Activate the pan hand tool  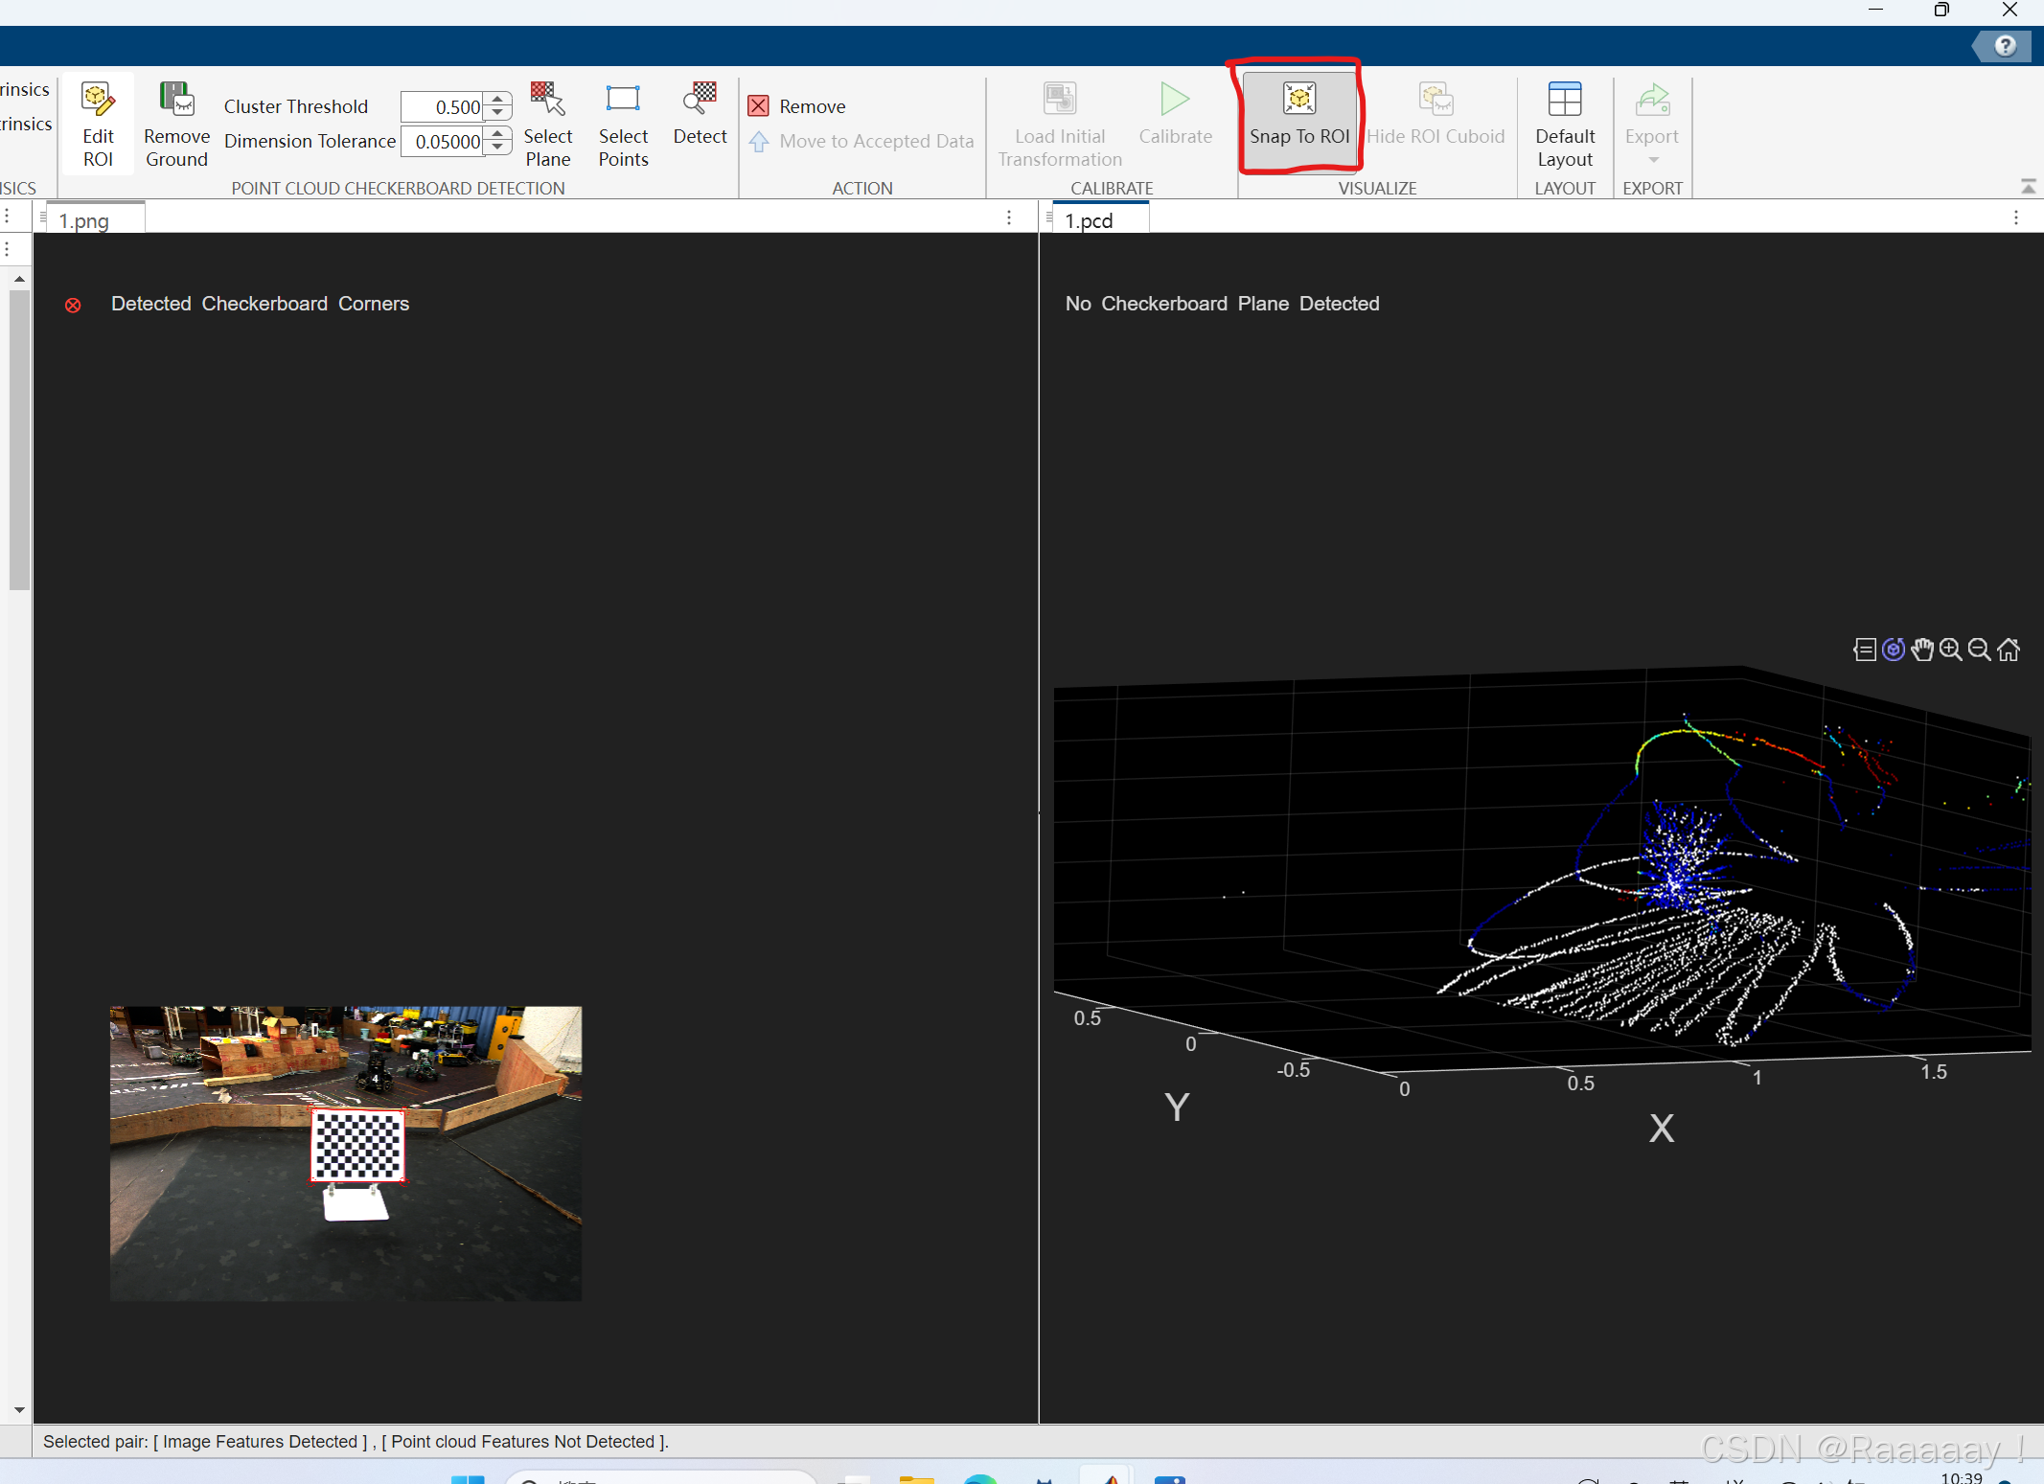1921,651
